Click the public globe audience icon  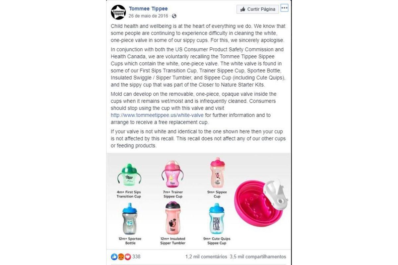click(x=174, y=16)
